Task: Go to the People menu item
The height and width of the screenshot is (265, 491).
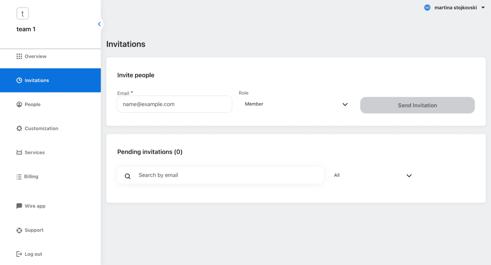Action: 32,105
